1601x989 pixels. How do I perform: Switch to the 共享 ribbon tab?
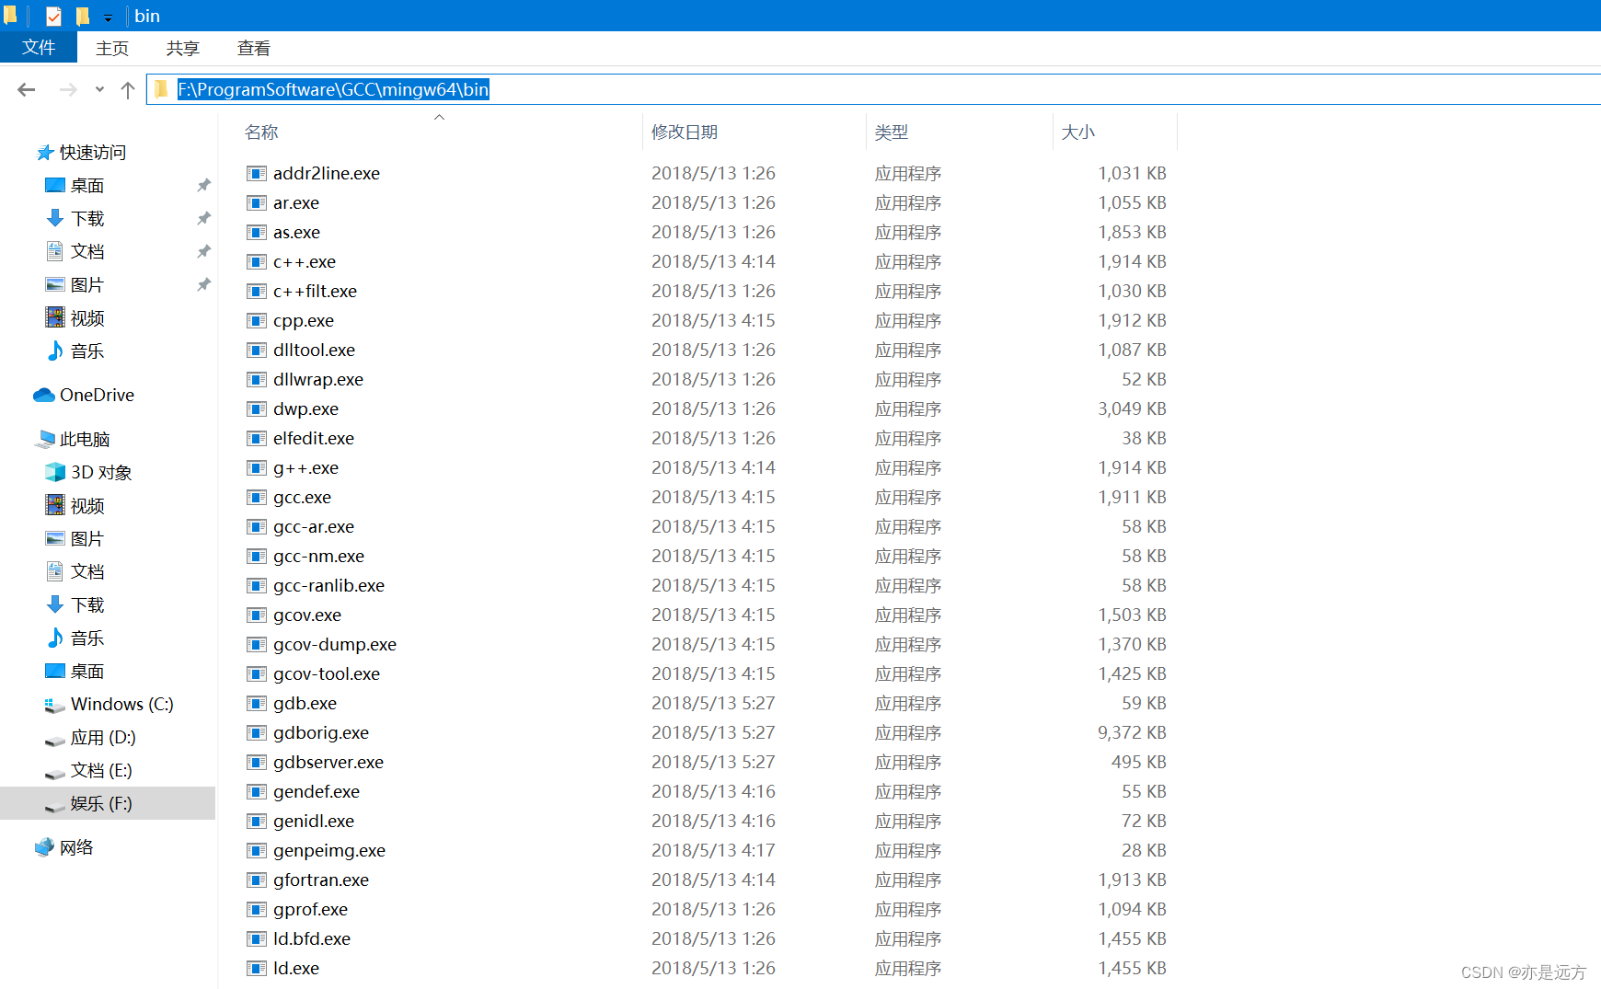point(183,48)
